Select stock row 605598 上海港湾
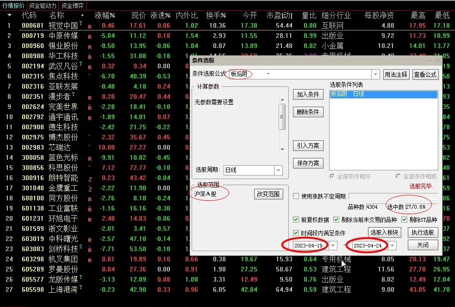 [x=228, y=289]
